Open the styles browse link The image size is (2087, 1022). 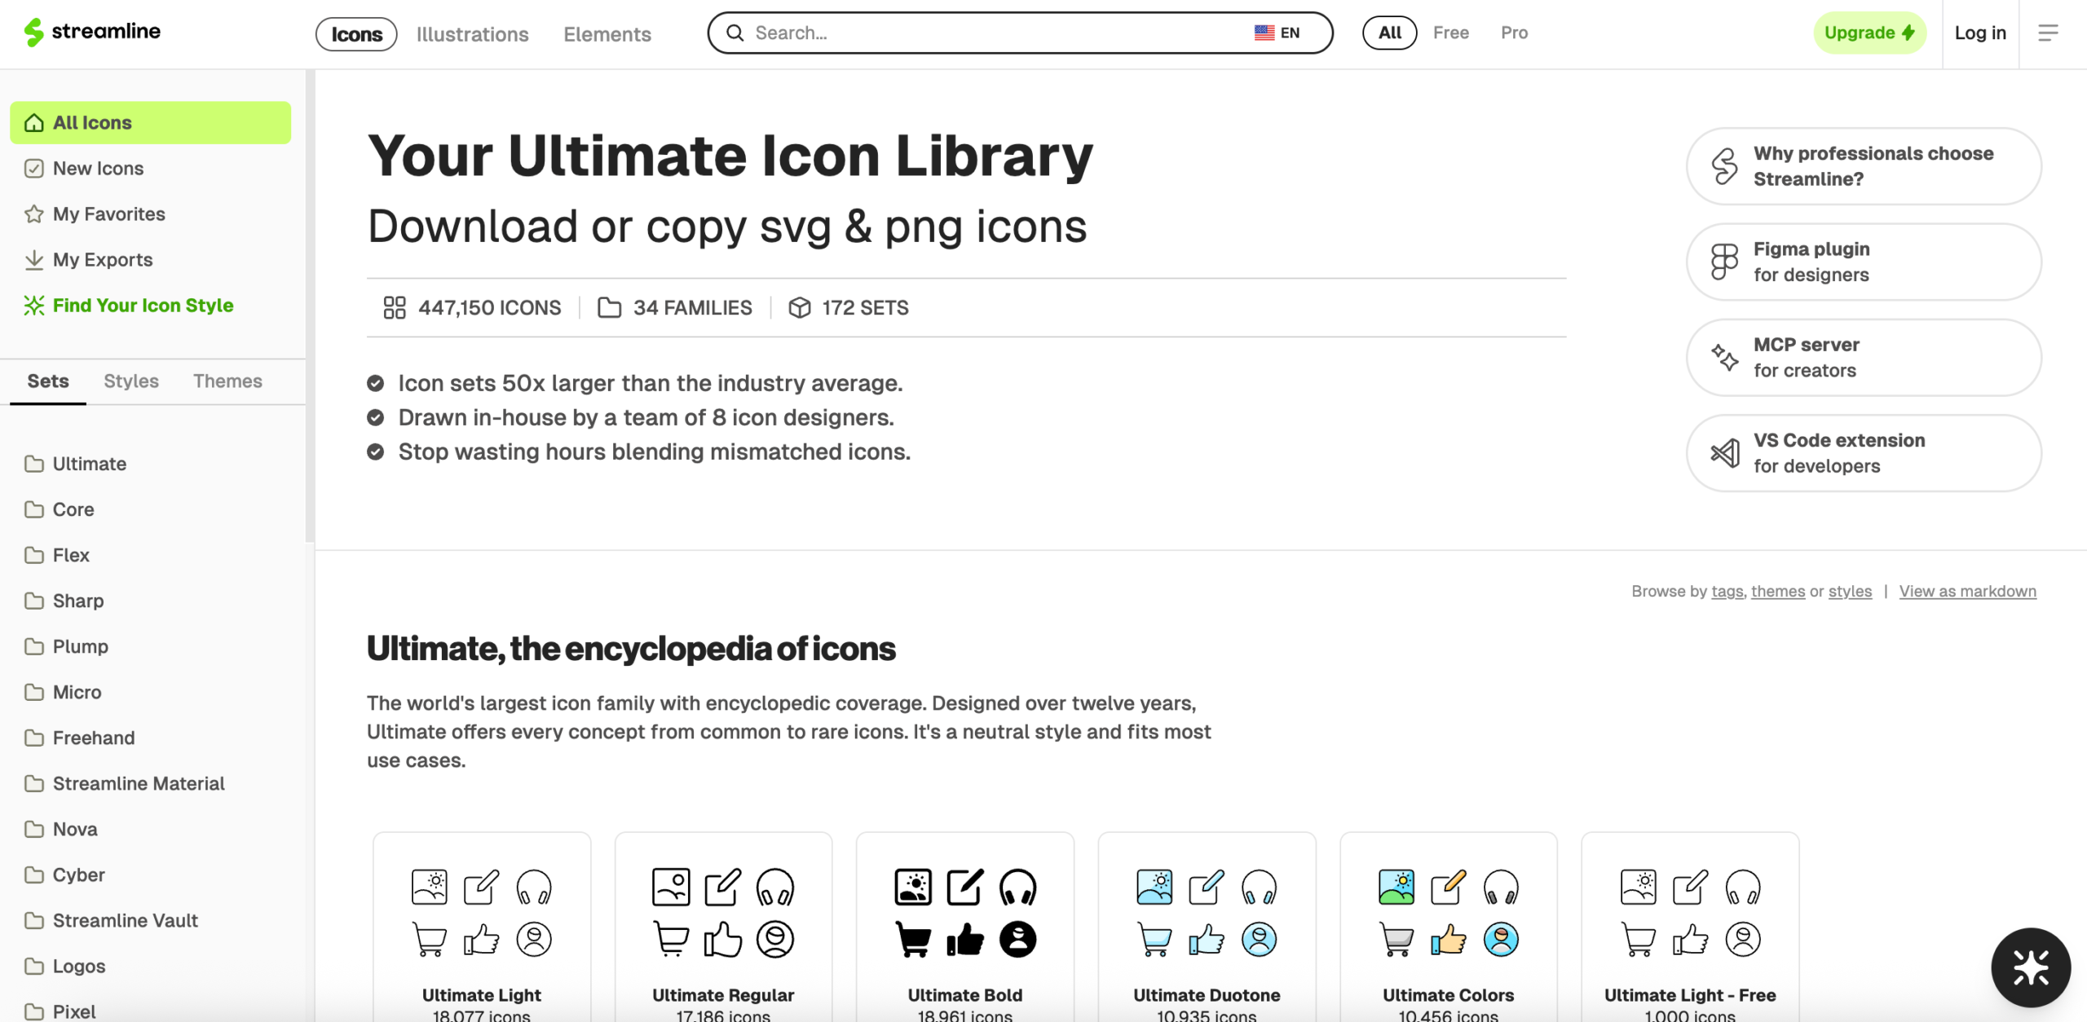[x=1850, y=591]
